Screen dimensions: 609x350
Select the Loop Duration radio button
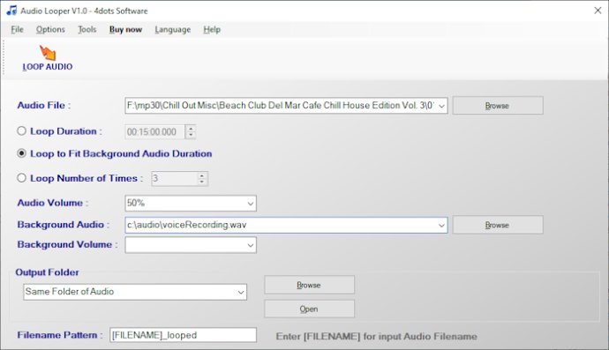22,131
